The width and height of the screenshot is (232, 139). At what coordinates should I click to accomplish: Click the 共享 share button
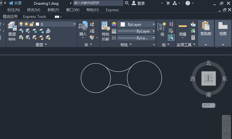(x=15, y=3)
